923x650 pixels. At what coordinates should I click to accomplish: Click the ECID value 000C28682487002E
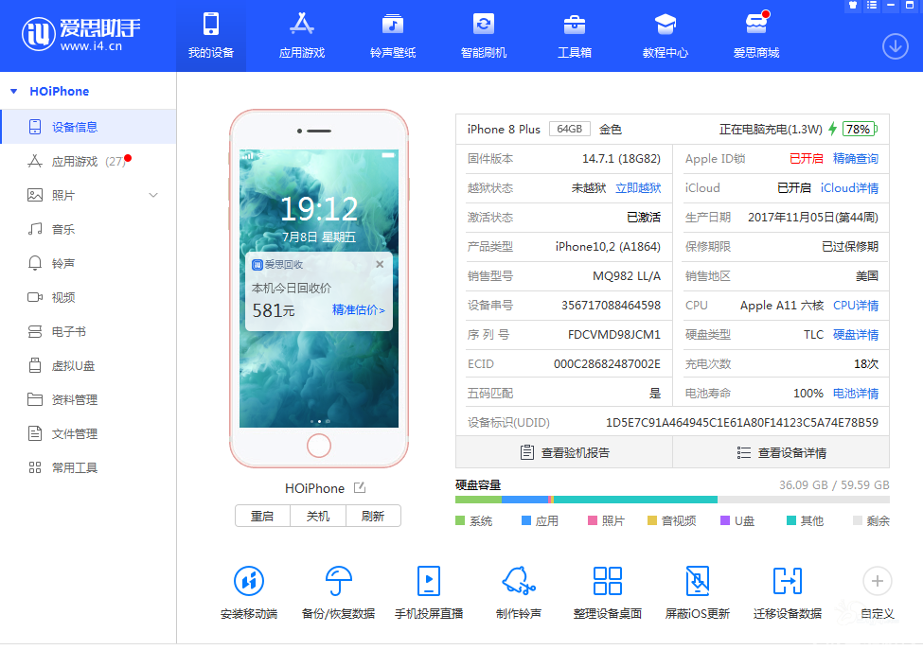(607, 363)
